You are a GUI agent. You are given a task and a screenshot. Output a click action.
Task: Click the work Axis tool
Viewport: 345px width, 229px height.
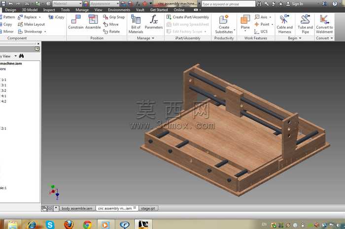point(261,17)
